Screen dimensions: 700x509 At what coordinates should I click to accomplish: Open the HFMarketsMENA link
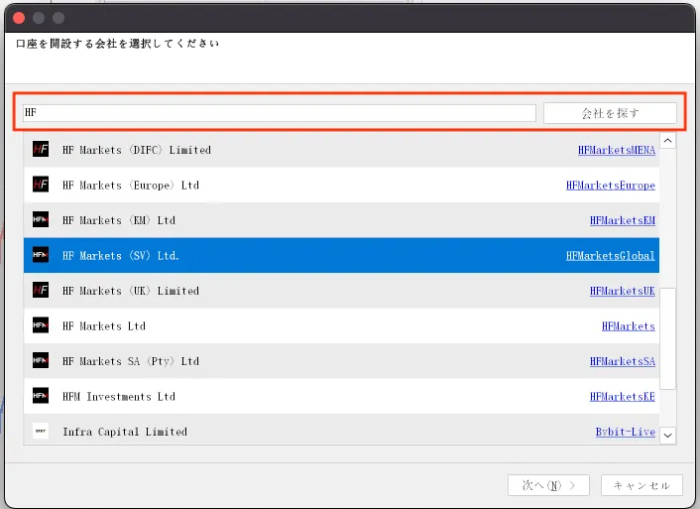point(617,150)
